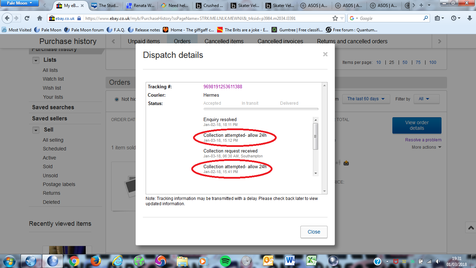Open McAfee from the system tray

click(396, 261)
